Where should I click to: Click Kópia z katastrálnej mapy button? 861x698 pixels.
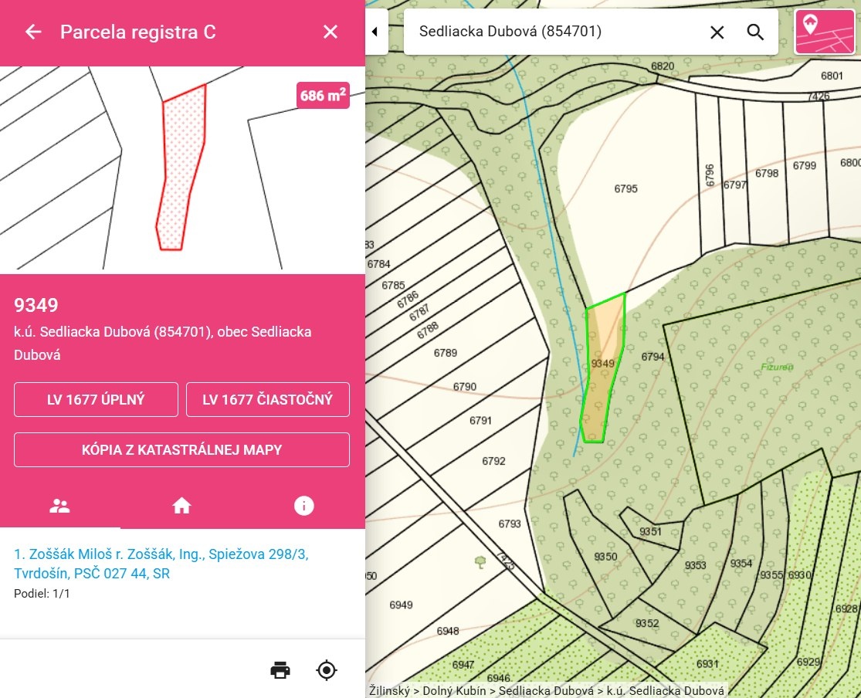click(x=181, y=449)
